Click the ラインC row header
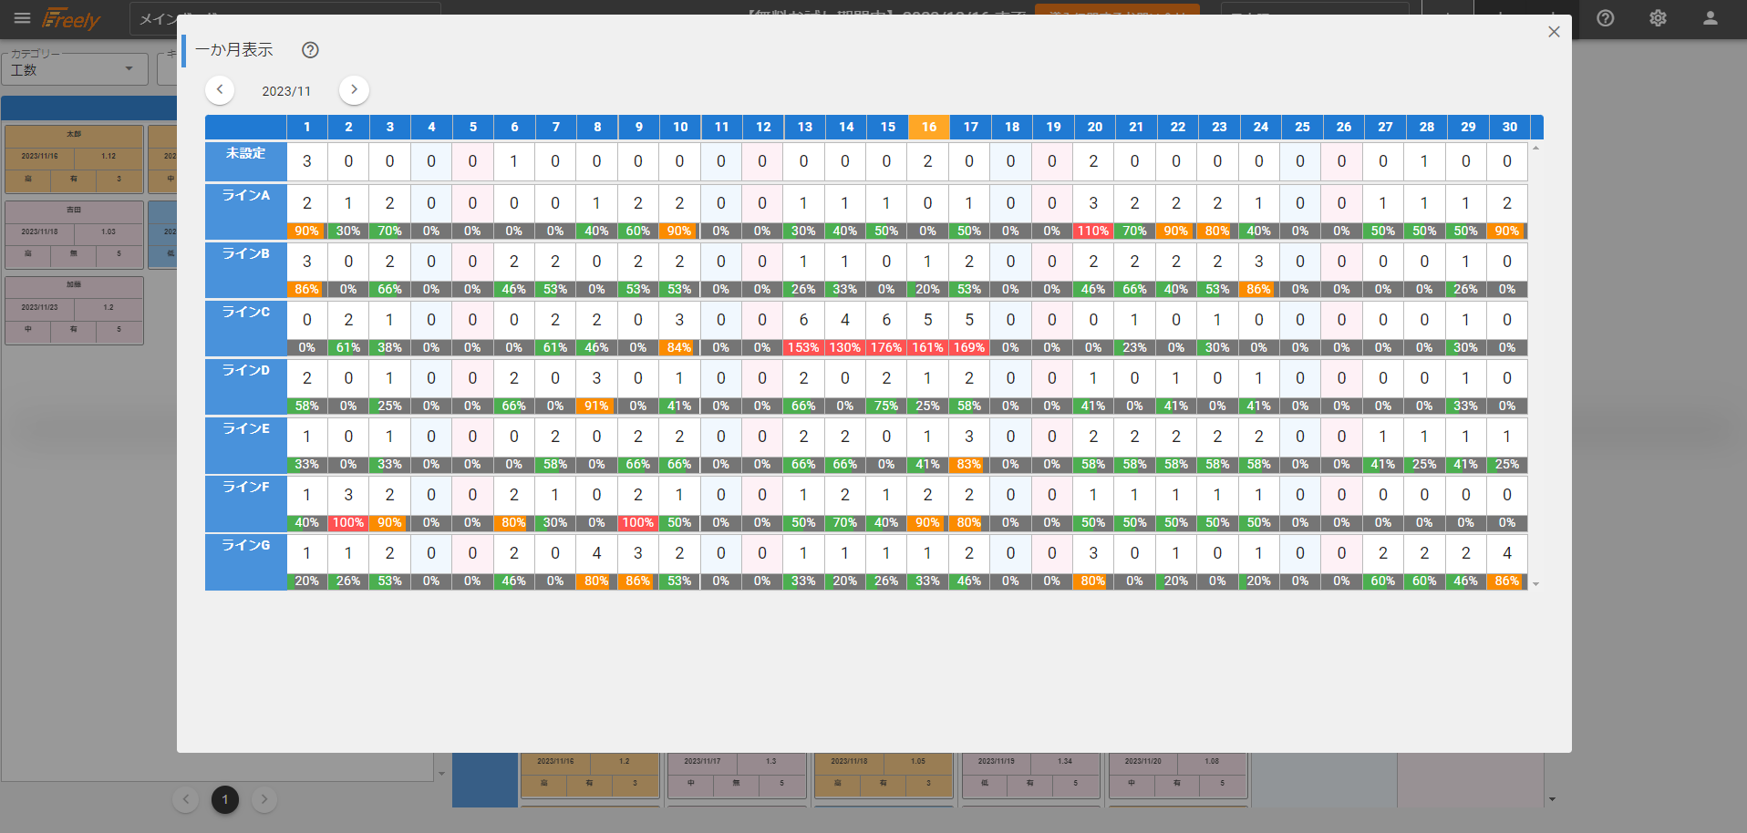The height and width of the screenshot is (833, 1747). (x=246, y=313)
